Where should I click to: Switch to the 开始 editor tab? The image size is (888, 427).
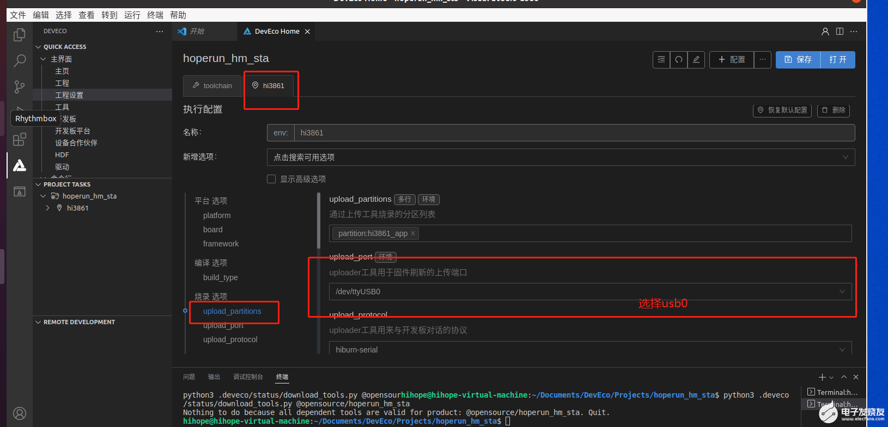point(205,32)
